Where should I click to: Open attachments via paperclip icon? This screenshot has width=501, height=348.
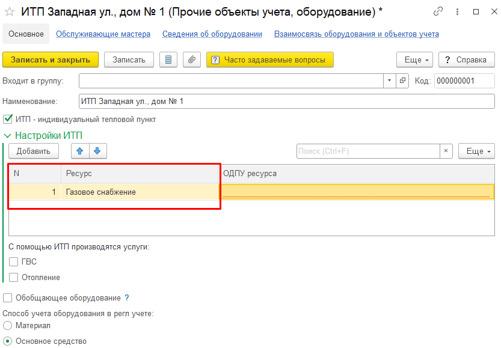point(192,60)
